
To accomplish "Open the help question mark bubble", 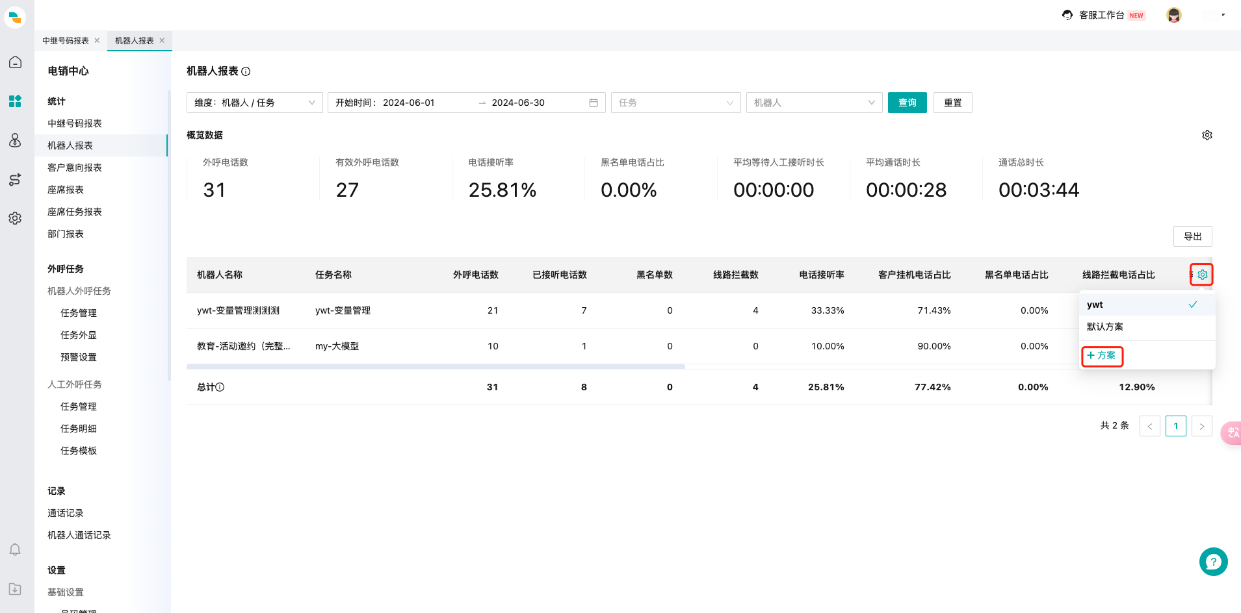I will click(x=1213, y=562).
